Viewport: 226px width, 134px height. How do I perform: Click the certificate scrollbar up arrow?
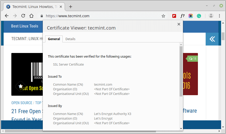[x=181, y=45]
